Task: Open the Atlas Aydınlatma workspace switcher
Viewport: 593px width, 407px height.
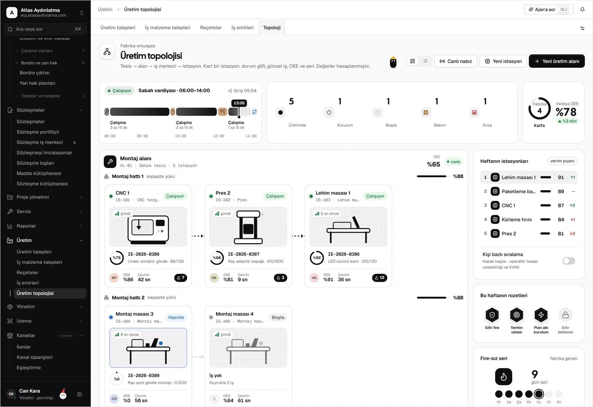Action: pos(46,13)
